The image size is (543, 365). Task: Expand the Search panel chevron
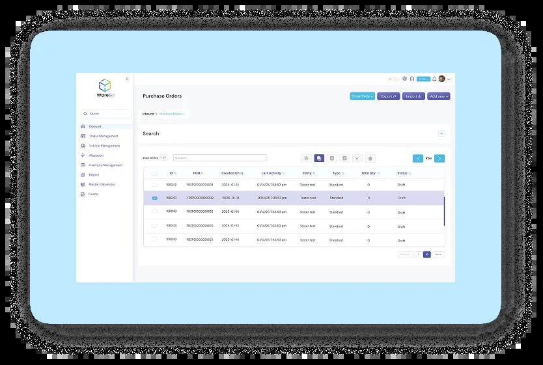tap(441, 133)
